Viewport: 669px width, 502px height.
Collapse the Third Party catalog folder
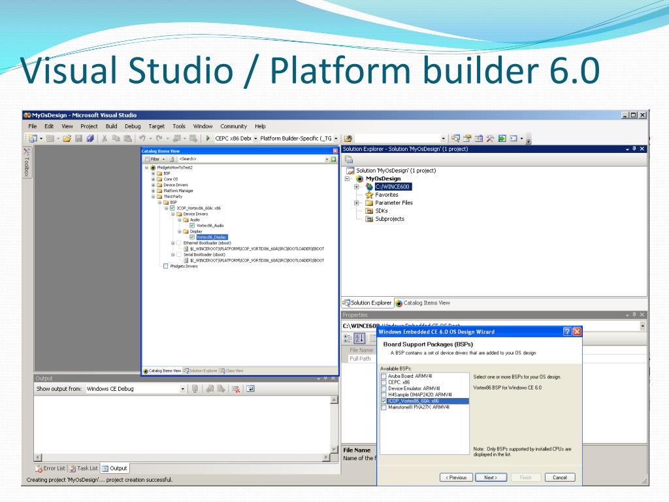(x=153, y=197)
